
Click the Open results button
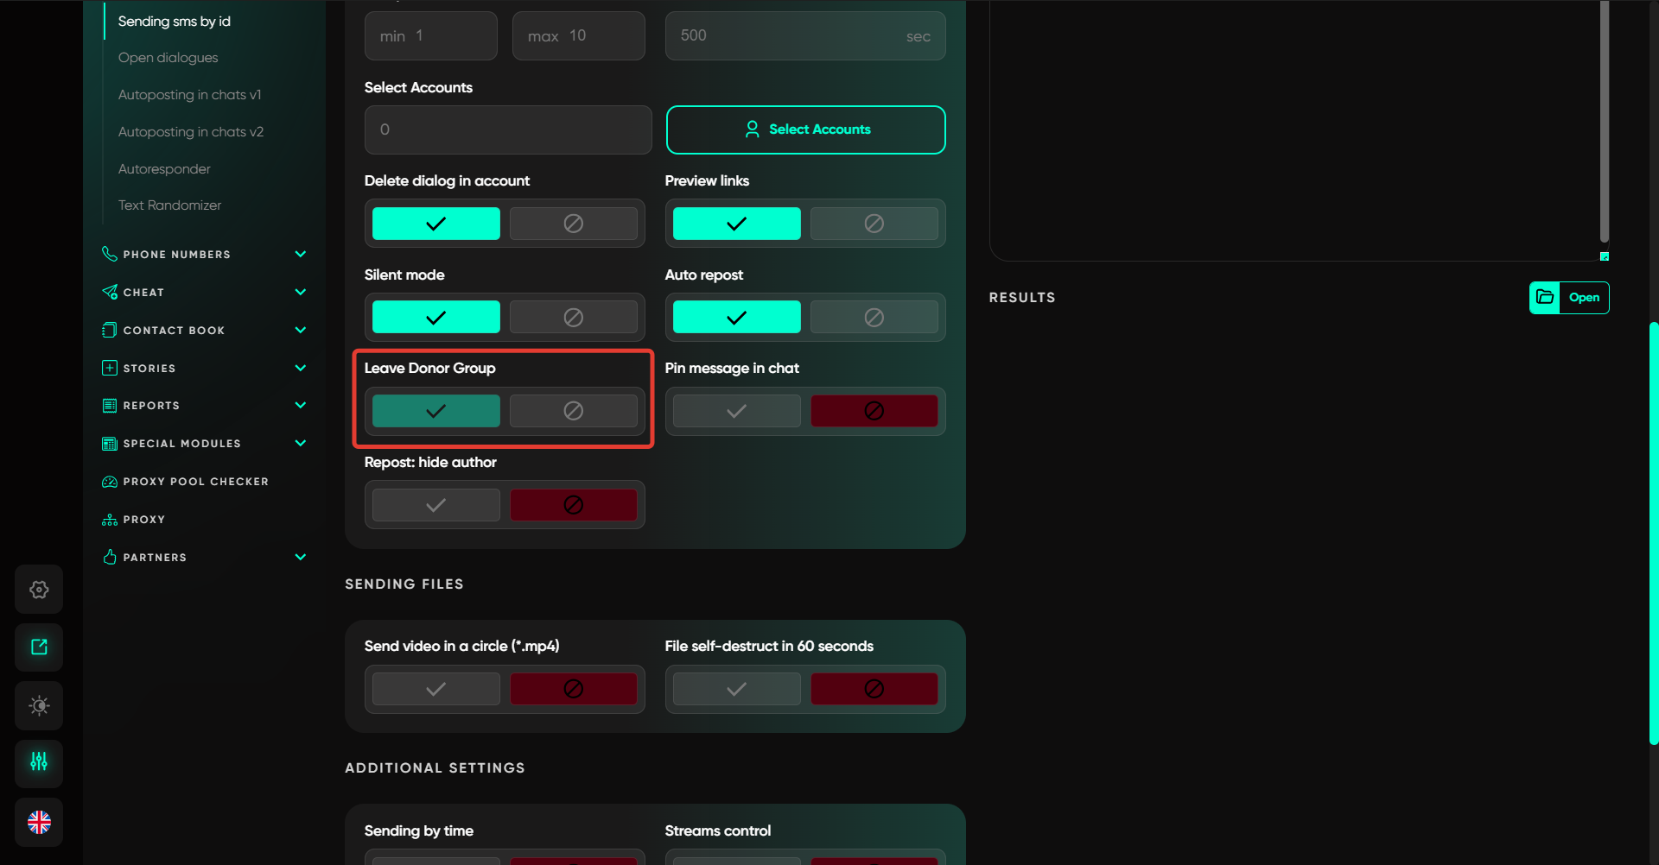1584,298
